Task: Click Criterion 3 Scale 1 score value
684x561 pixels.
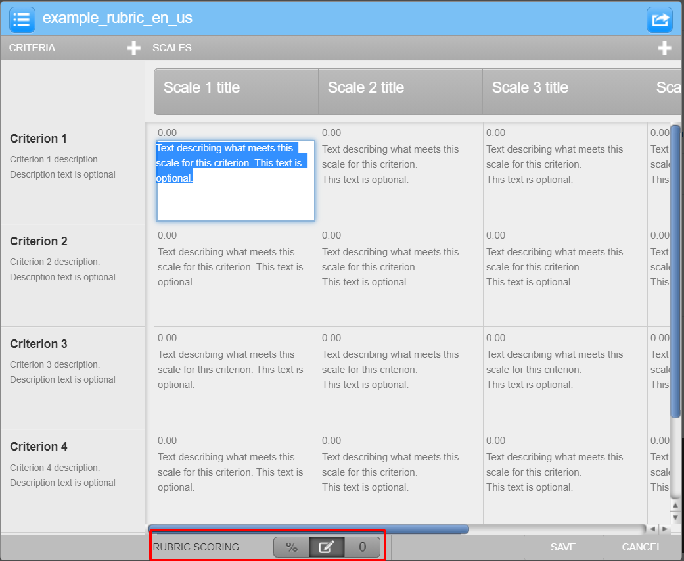Action: coord(168,338)
